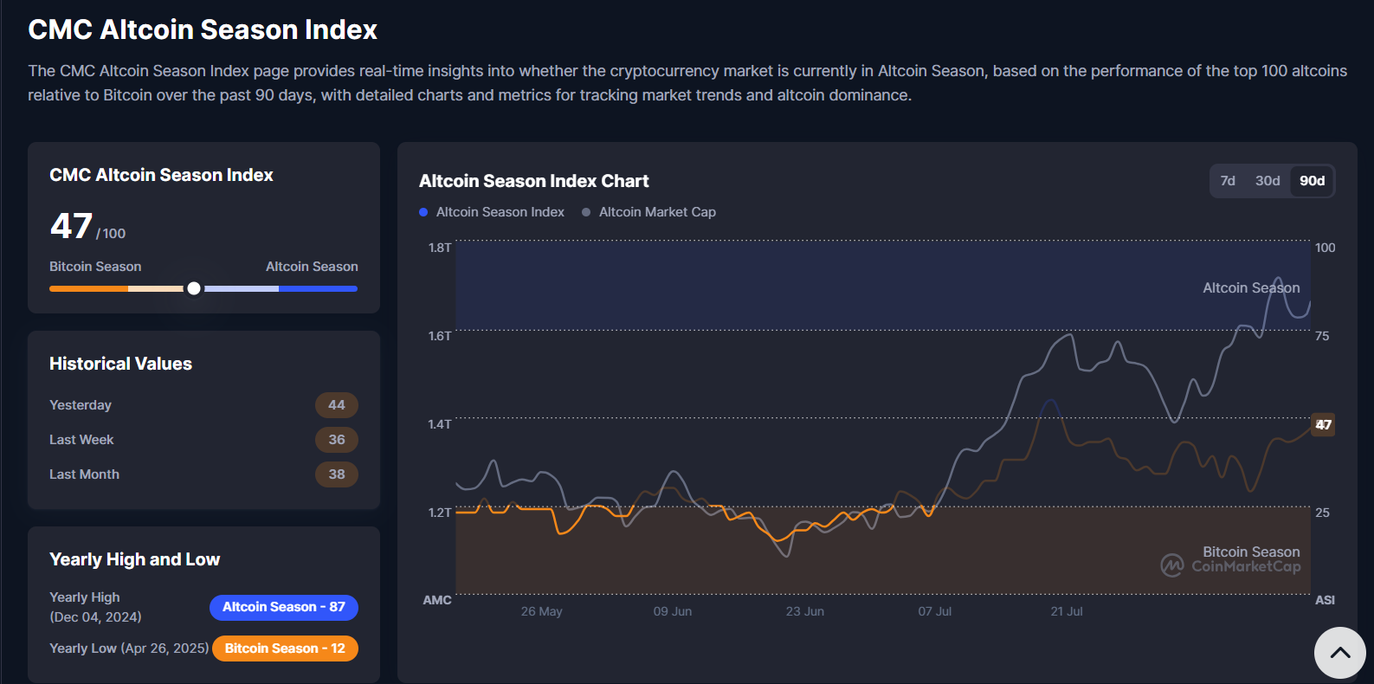Click the 1.8T axis label
Image resolution: width=1374 pixels, height=684 pixels.
440,248
